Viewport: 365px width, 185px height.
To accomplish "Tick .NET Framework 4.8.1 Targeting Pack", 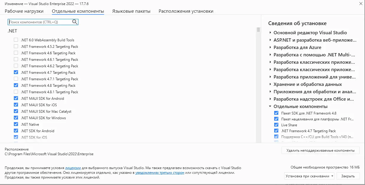I will [x=16, y=92].
